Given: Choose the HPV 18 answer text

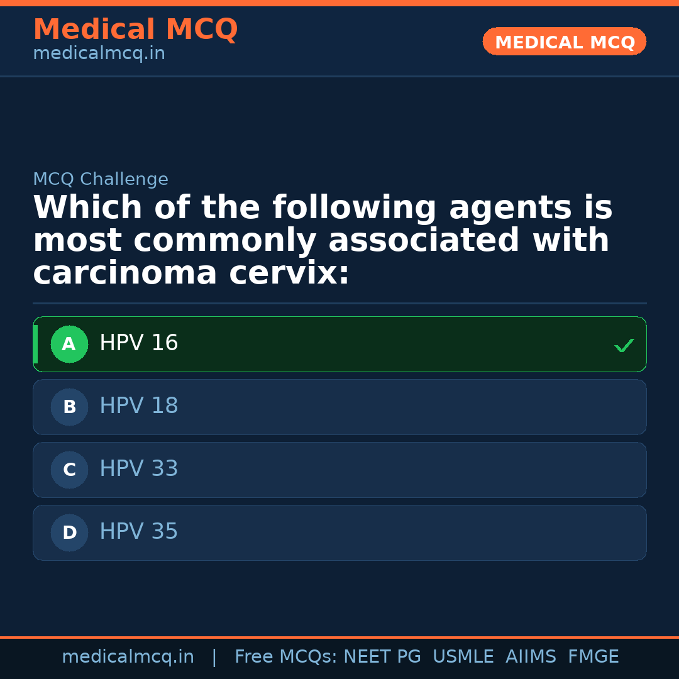Looking at the screenshot, I should (139, 406).
